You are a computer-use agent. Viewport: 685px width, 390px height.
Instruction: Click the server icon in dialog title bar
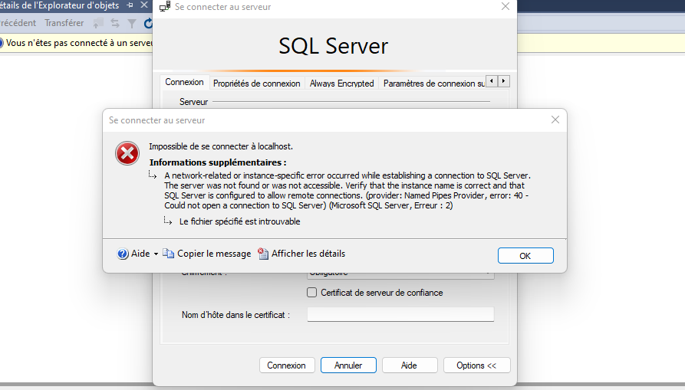pyautogui.click(x=165, y=7)
